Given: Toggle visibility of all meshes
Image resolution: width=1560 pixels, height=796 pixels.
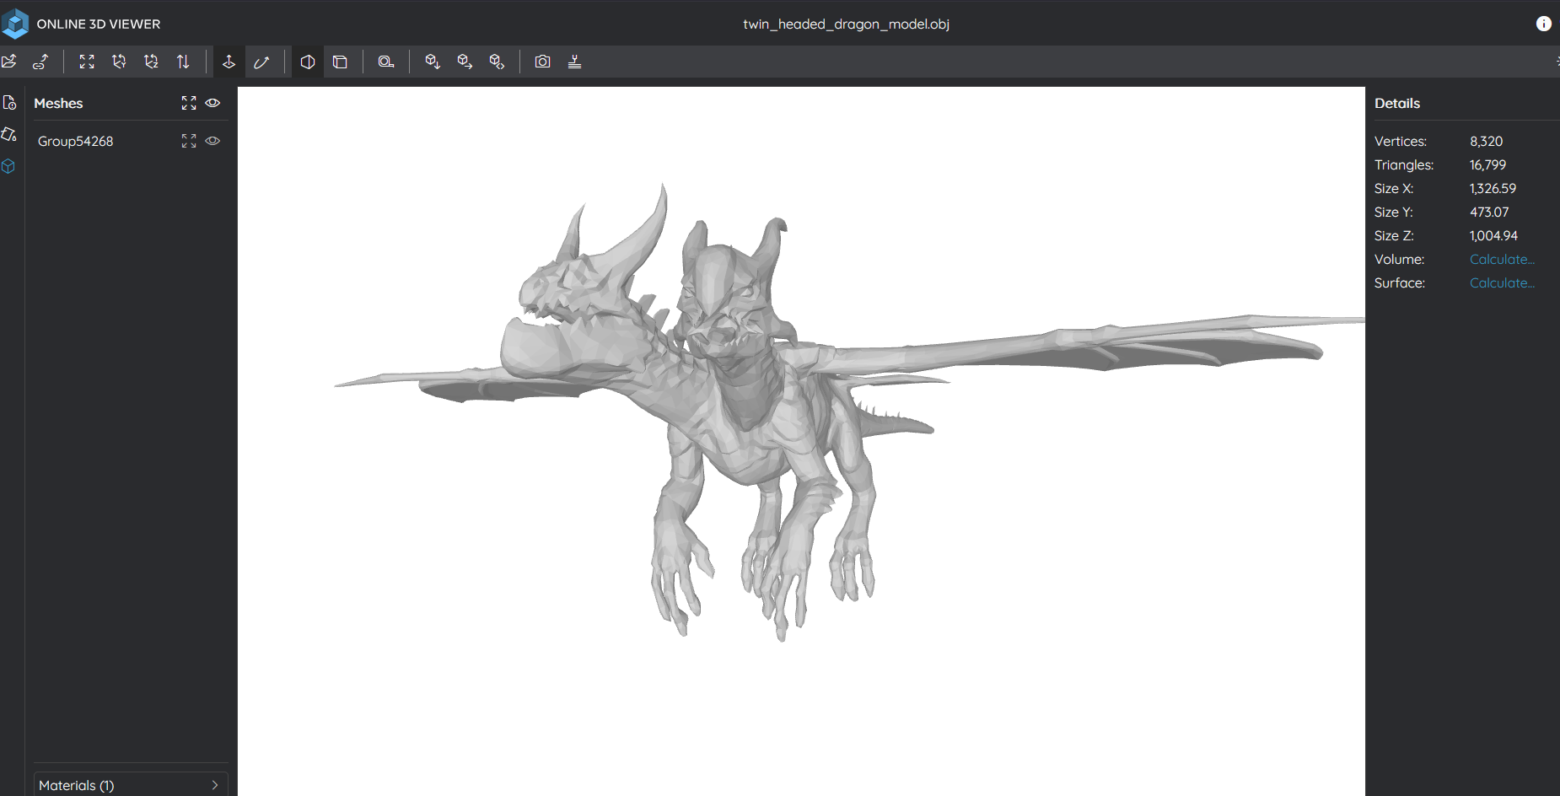Looking at the screenshot, I should pyautogui.click(x=213, y=103).
